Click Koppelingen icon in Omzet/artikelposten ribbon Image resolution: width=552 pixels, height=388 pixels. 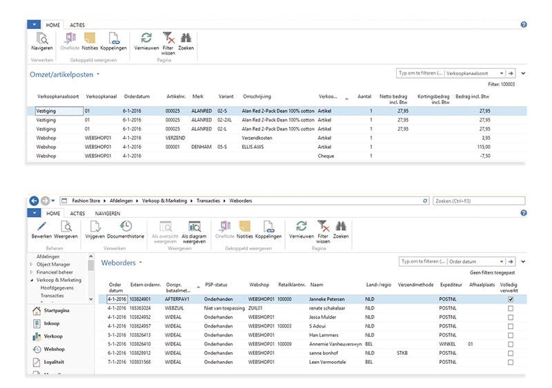(x=113, y=39)
